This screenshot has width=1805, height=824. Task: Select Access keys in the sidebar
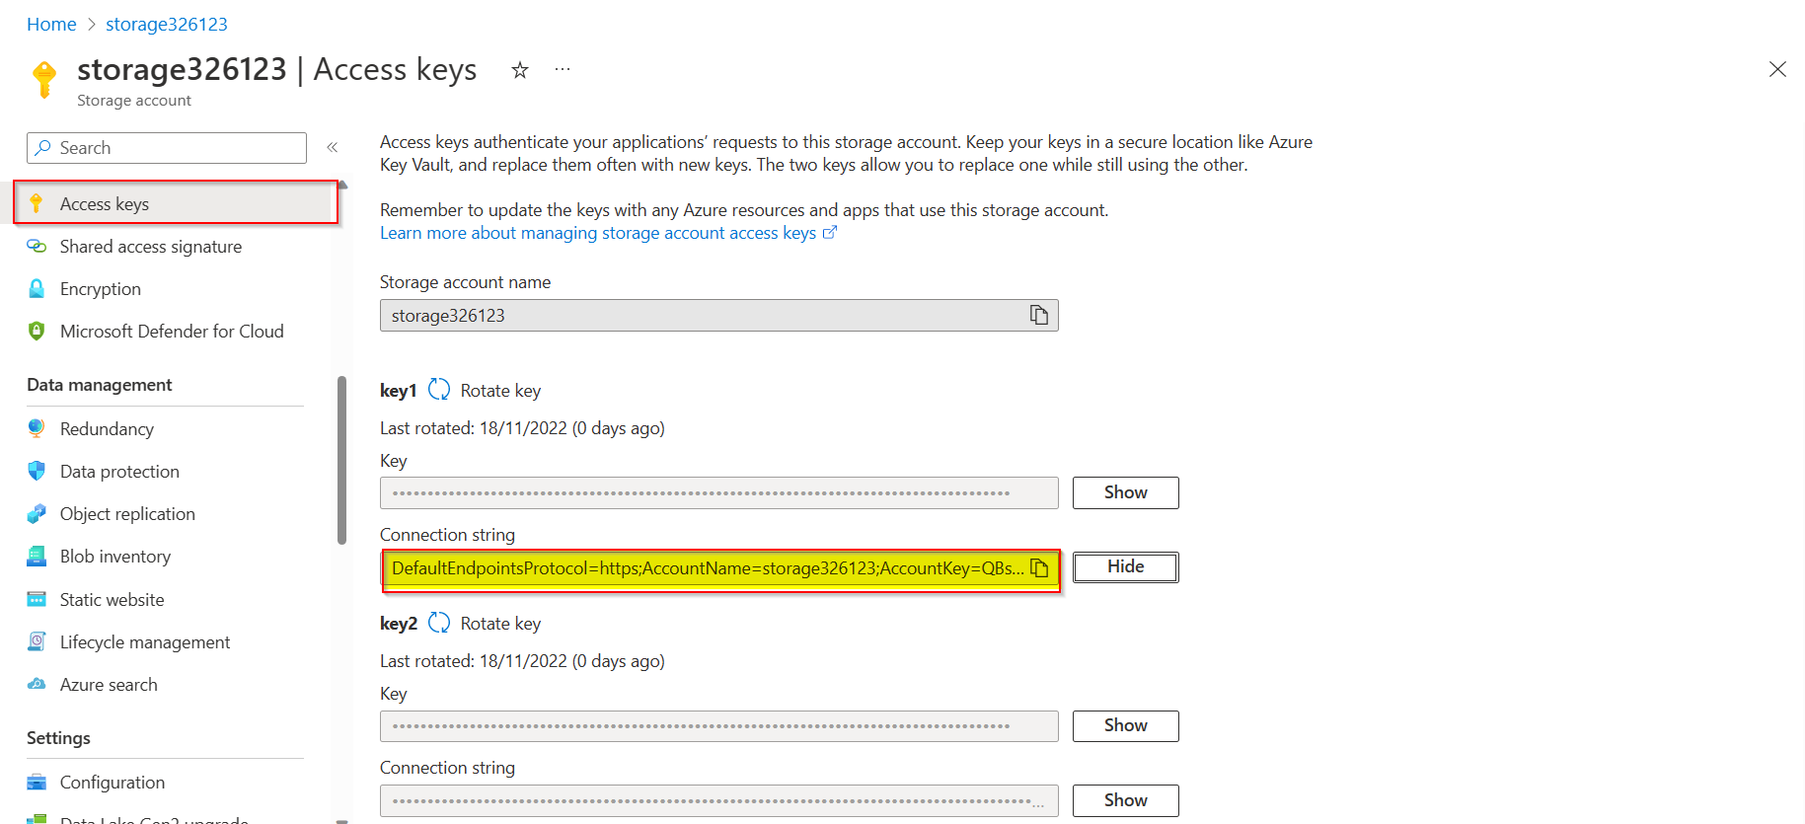pos(176,203)
